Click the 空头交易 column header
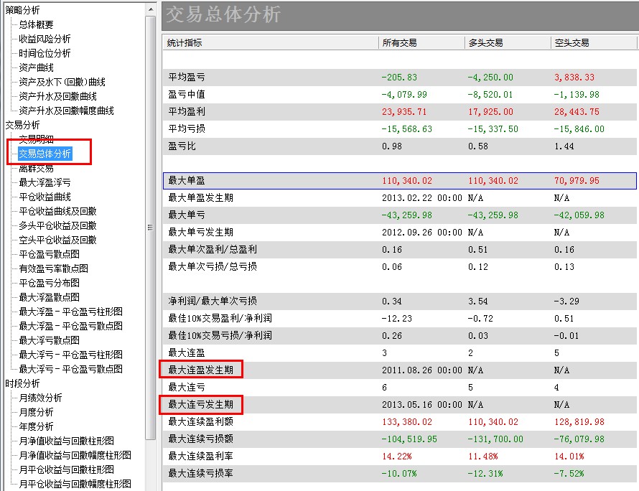 (594, 42)
